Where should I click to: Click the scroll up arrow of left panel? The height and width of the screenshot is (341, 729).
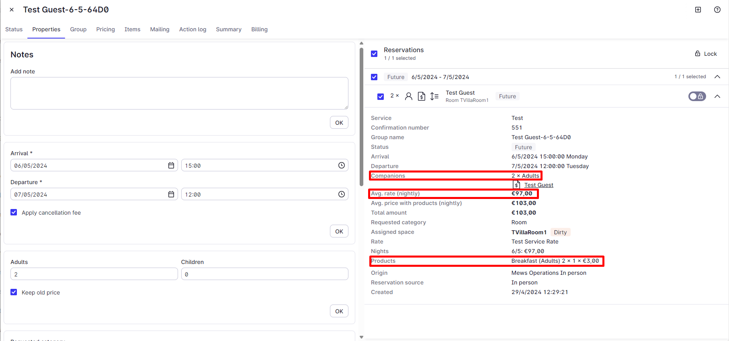pyautogui.click(x=361, y=43)
